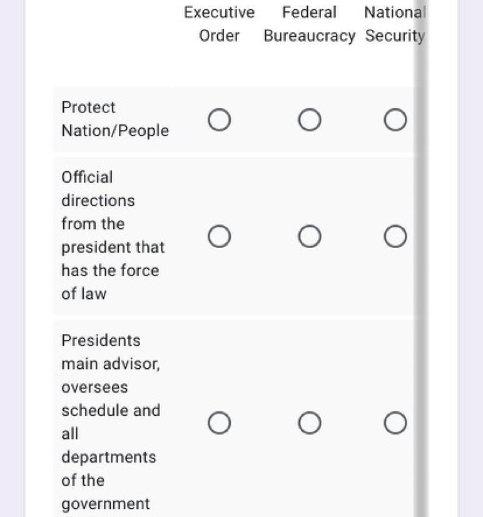Image resolution: width=483 pixels, height=517 pixels.
Task: Click the purple page margin on the right
Action: [x=470, y=250]
